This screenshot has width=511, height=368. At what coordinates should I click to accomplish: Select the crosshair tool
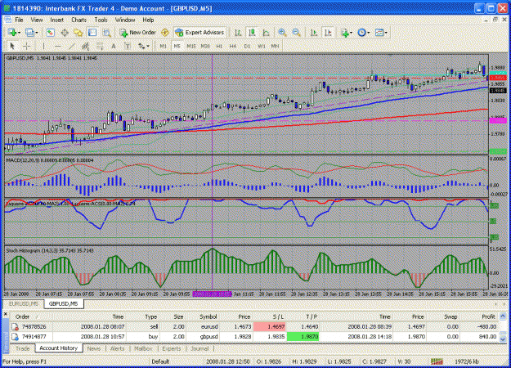tap(27, 47)
